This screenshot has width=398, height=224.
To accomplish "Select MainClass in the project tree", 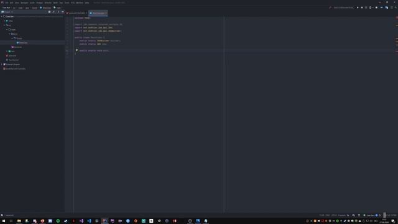I will [x=23, y=43].
